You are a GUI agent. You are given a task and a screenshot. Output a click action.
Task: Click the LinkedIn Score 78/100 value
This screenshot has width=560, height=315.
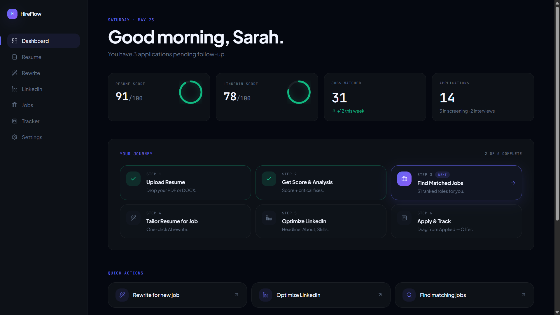click(x=237, y=97)
